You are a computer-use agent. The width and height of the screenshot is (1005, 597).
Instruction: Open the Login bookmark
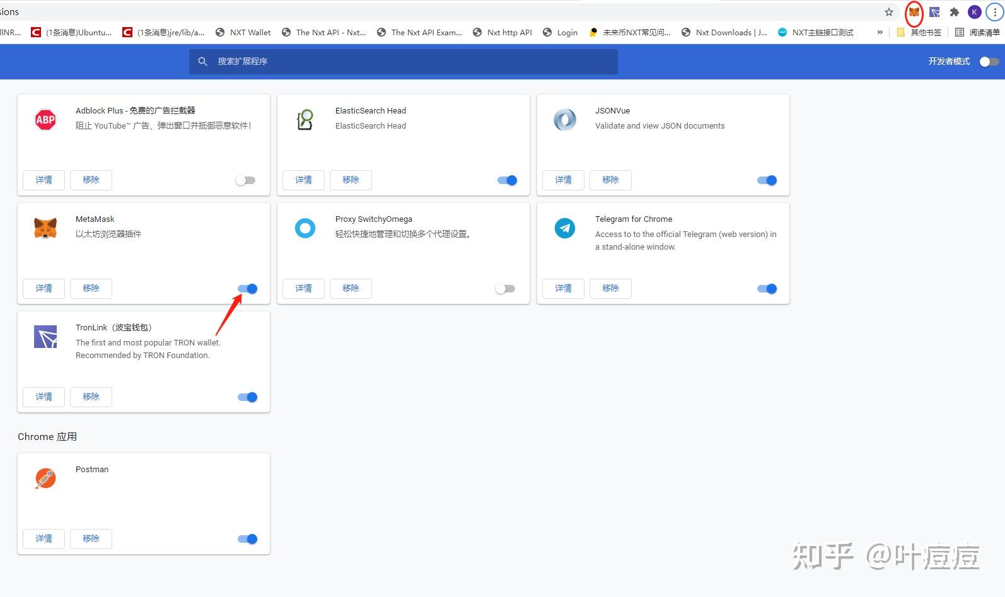point(560,32)
